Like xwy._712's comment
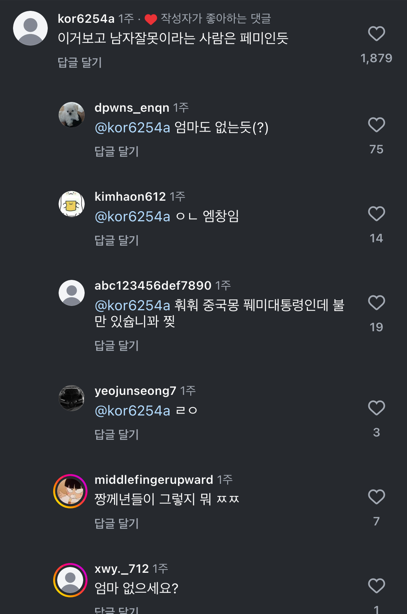The width and height of the screenshot is (407, 614). point(376,586)
